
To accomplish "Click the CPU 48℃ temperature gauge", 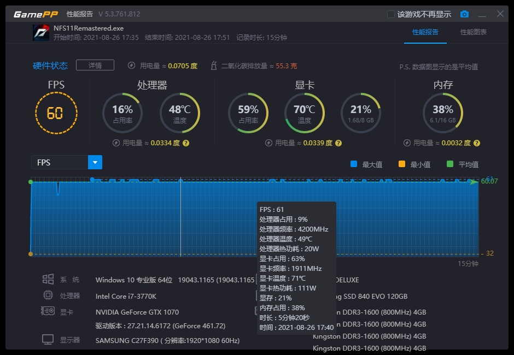I will tap(180, 113).
